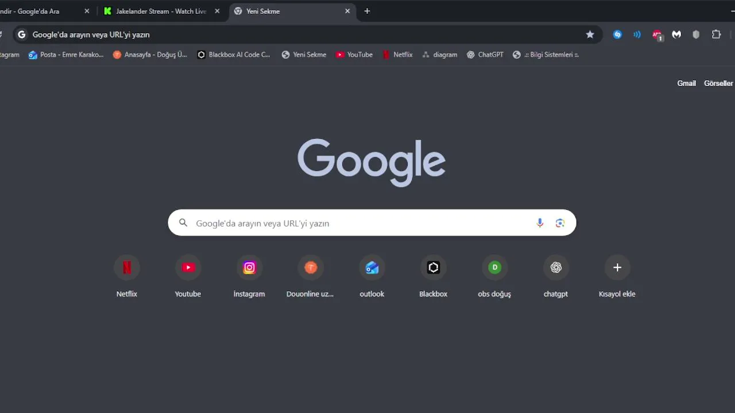The width and height of the screenshot is (735, 413).
Task: Close the Yeni Sekme tab
Action: click(347, 11)
